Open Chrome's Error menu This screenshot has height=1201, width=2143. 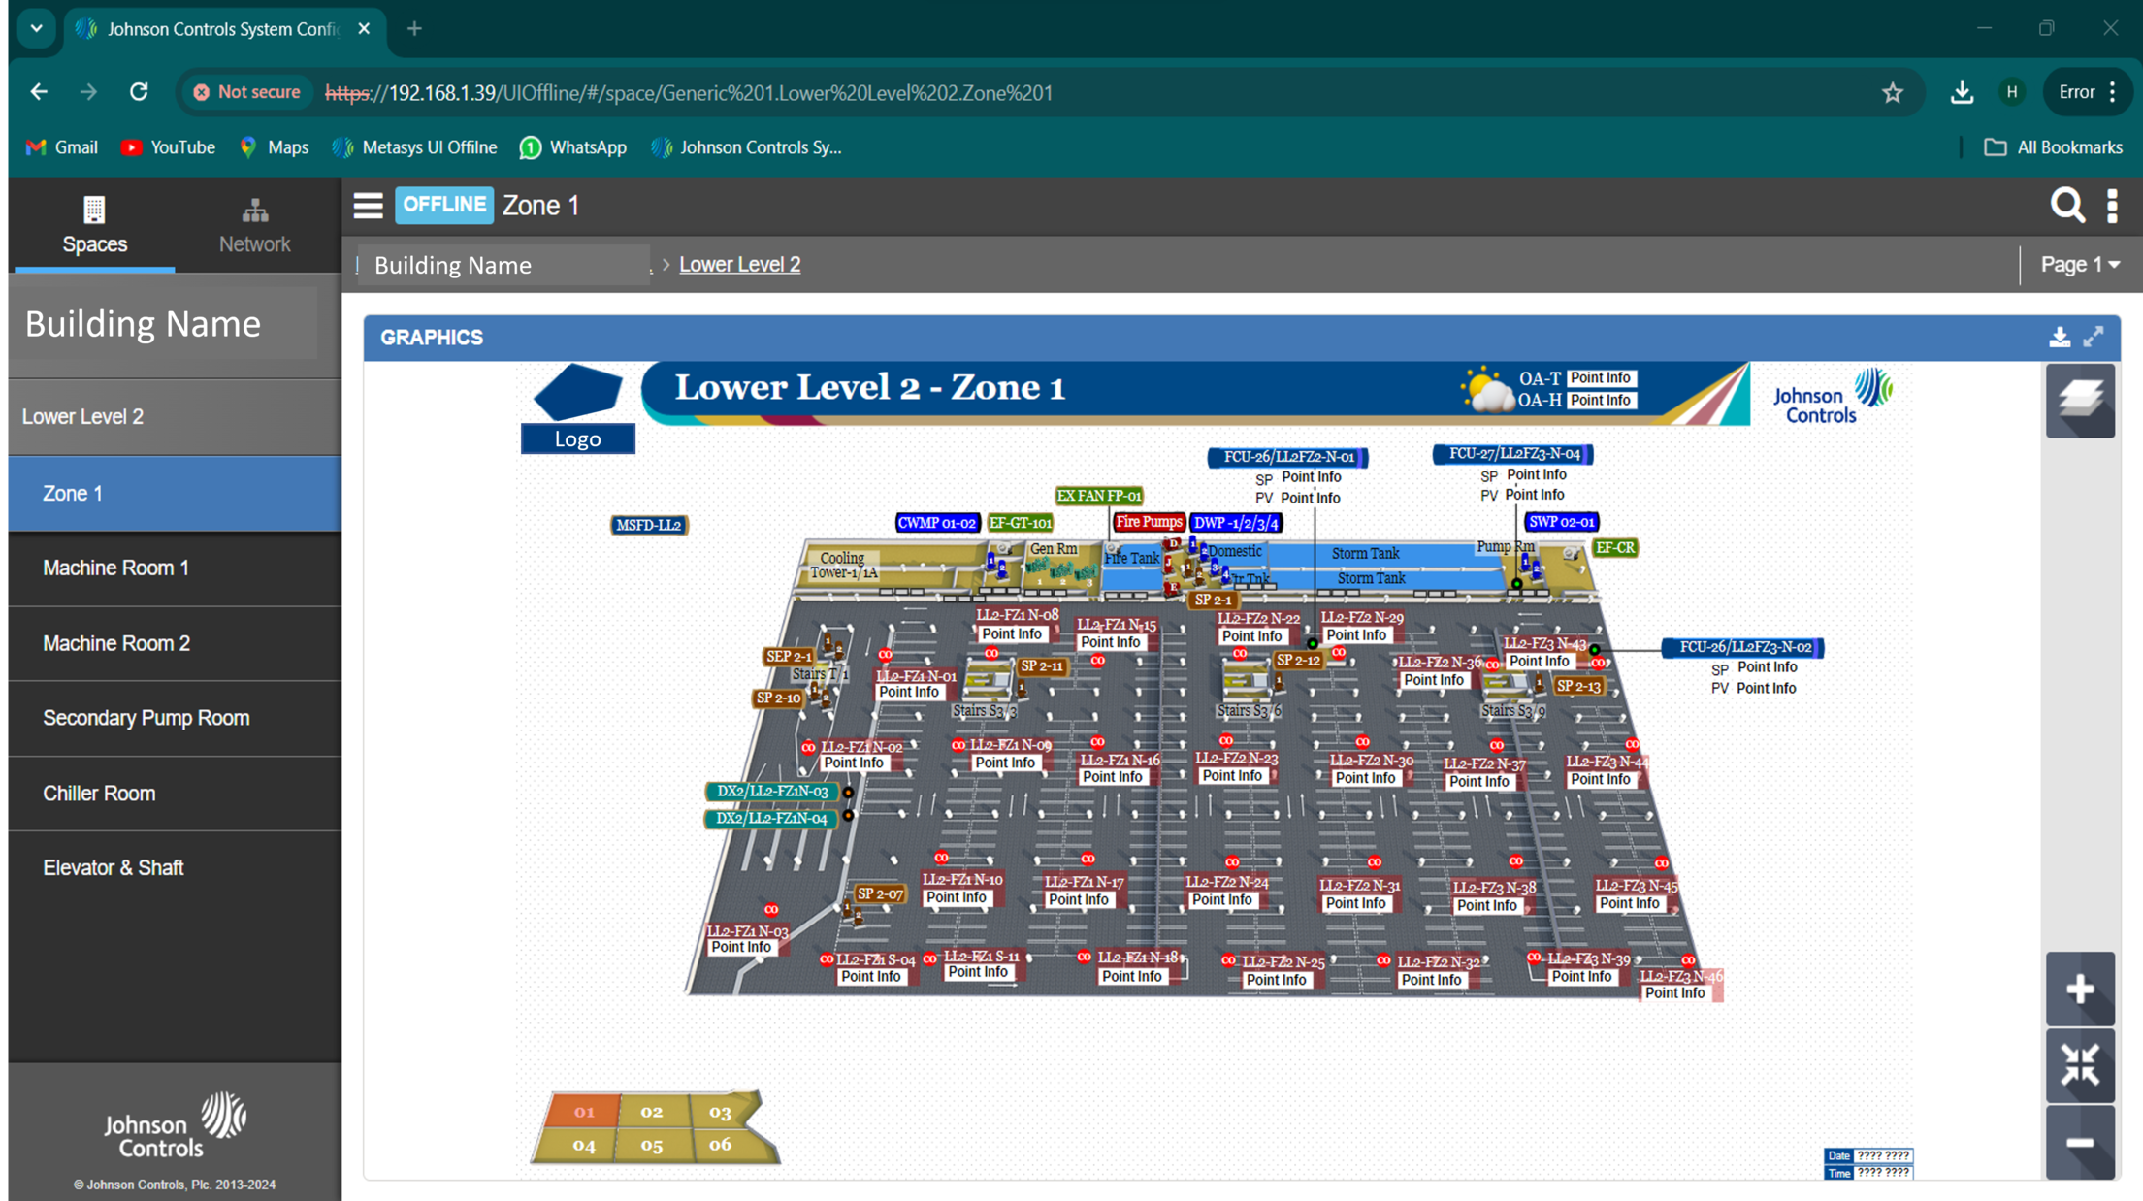[x=2086, y=92]
